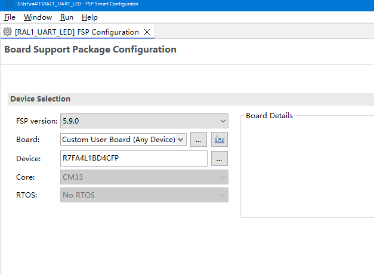Click the gear icon on FSP Configuration tab
The height and width of the screenshot is (274, 374).
(7, 32)
